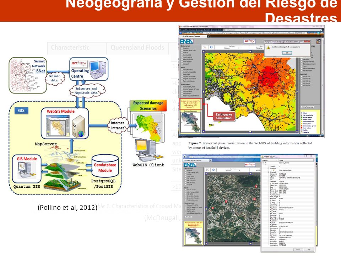The image size is (341, 256).
Task: Select SIT-MEW Regione Campania tab in upper browser
Action: (193, 36)
